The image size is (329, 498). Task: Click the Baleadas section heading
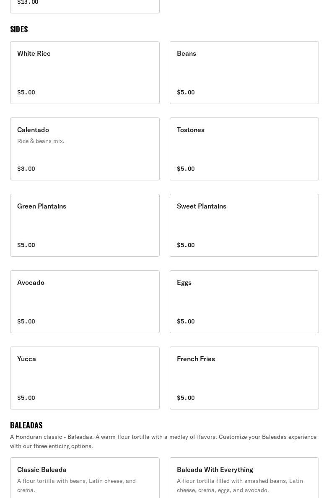click(26, 425)
